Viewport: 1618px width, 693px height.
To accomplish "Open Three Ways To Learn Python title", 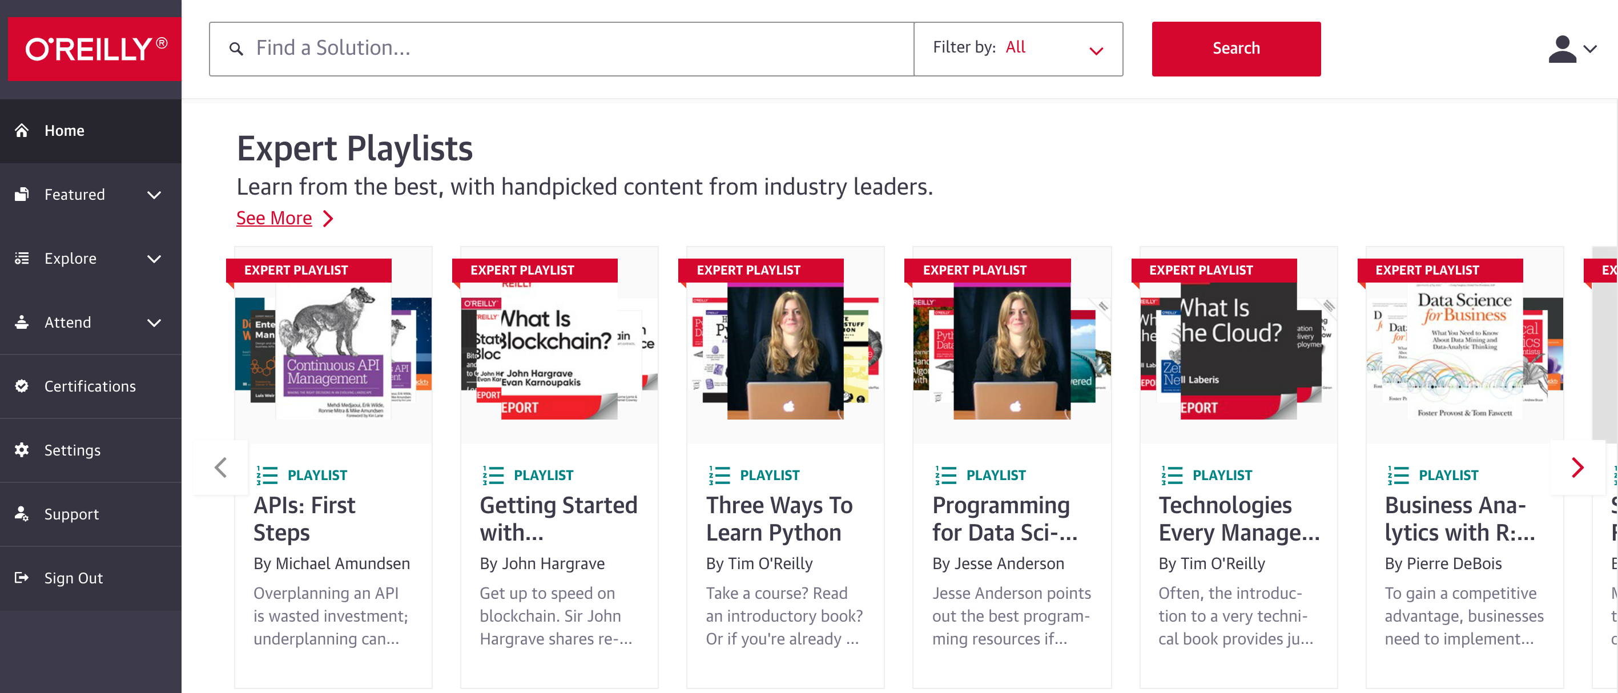I will [779, 519].
